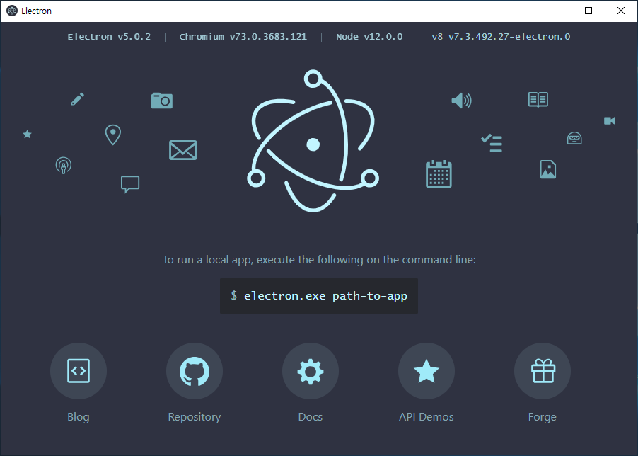
Task: Click the Electron v5.0.2 version text
Action: click(x=109, y=37)
